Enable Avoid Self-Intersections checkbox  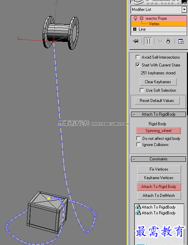(x=138, y=57)
